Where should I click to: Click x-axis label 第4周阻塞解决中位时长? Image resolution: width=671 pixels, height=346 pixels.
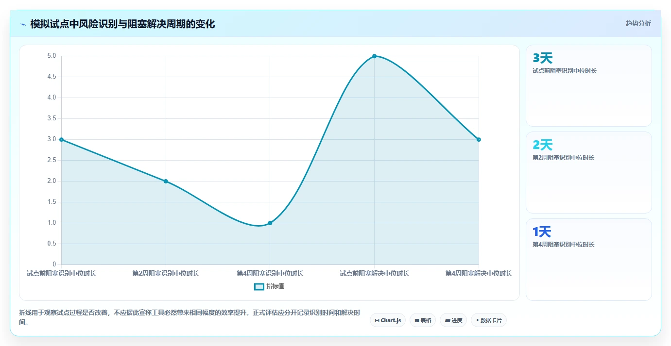point(479,274)
